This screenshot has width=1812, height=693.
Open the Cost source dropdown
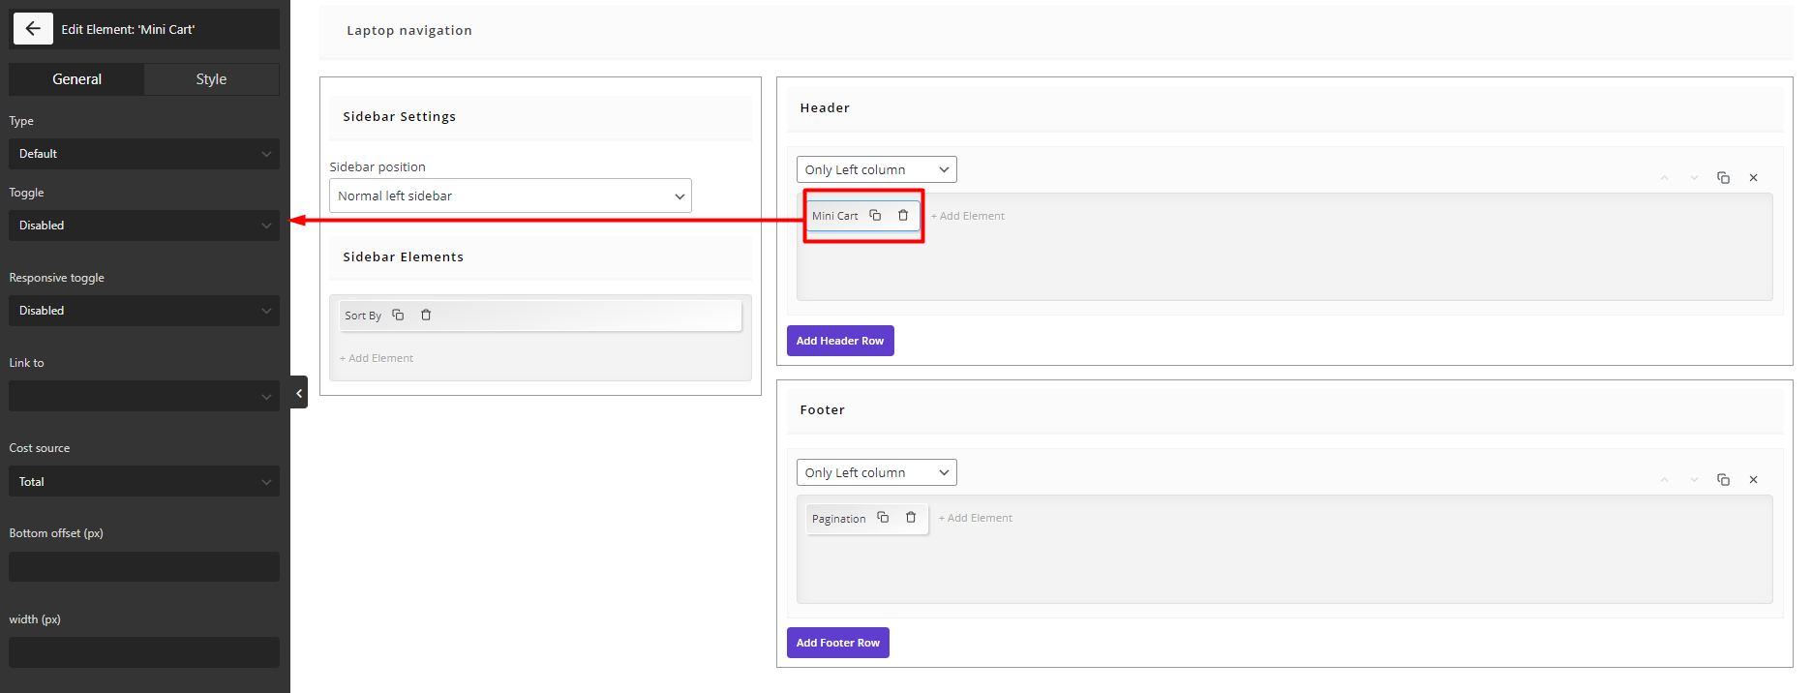144,481
